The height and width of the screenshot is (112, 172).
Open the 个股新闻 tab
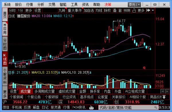click(16, 97)
